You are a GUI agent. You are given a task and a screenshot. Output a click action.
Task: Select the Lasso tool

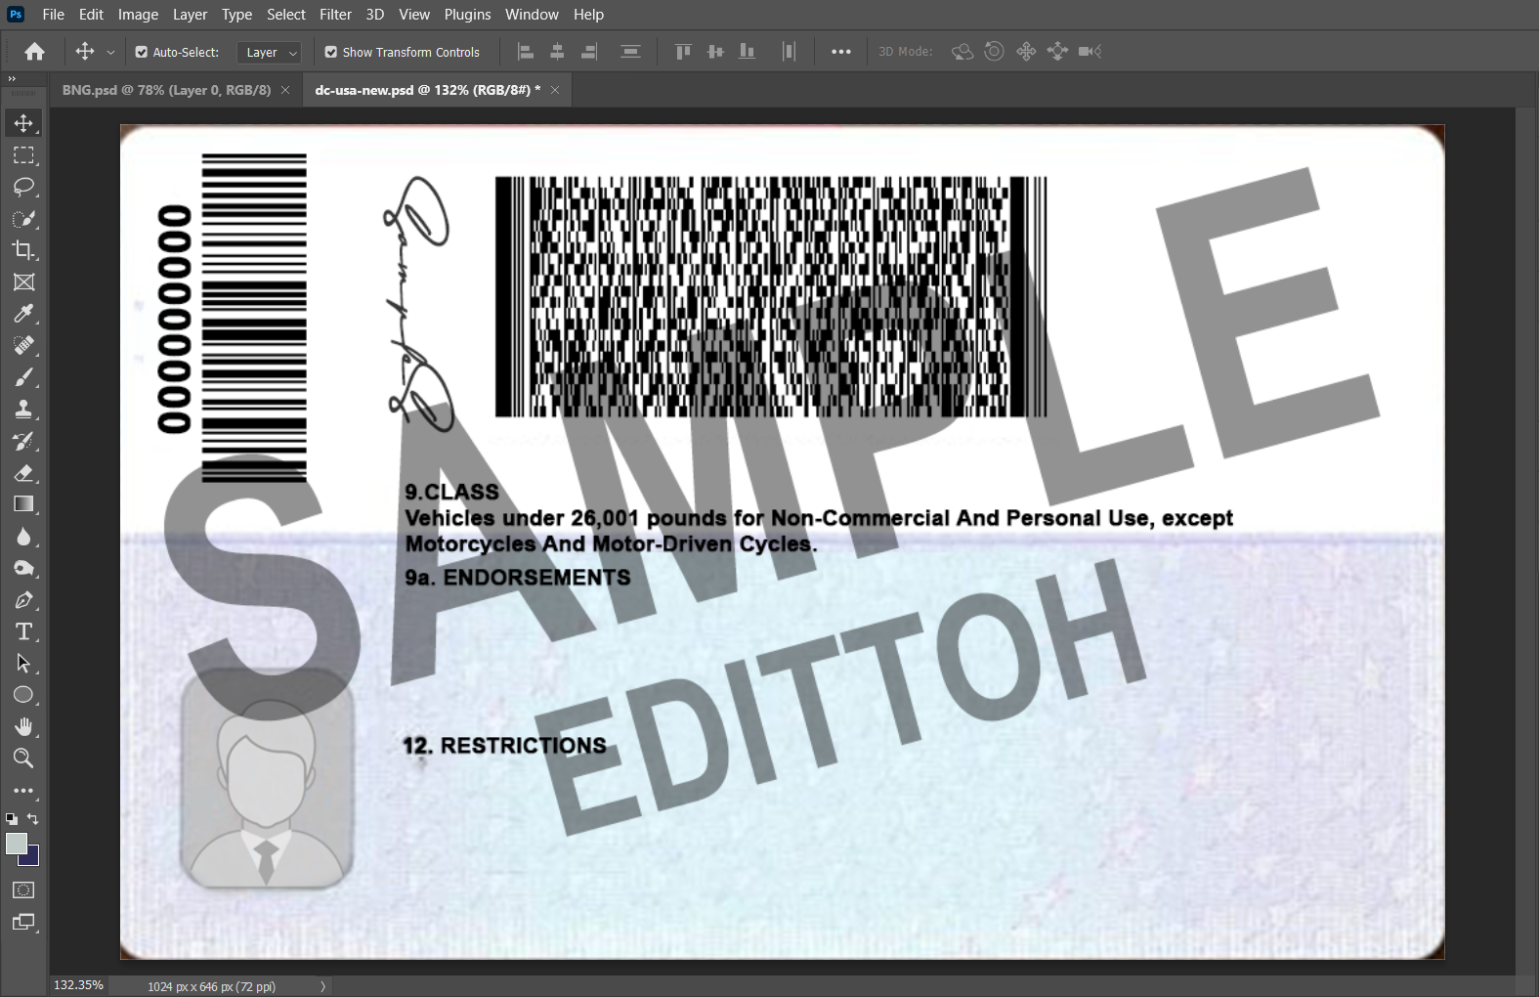[23, 187]
